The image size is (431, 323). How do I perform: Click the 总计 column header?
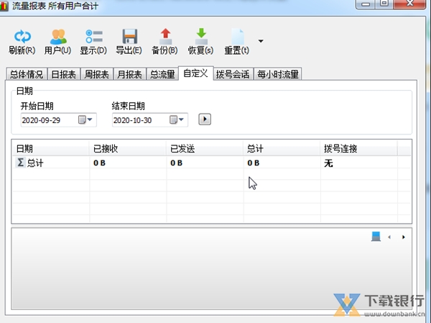(282, 149)
